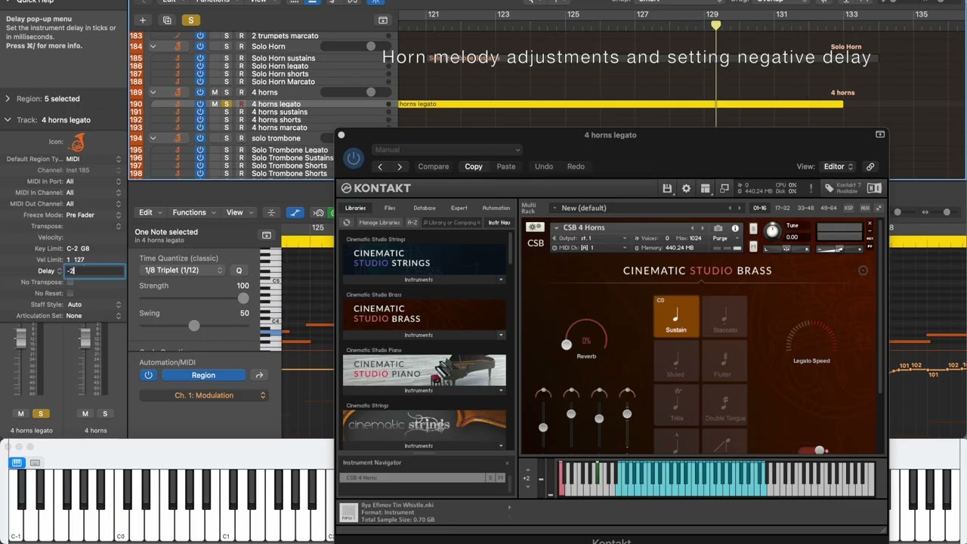The image size is (967, 544).
Task: Click the arrow icon beside the Region button
Action: [x=259, y=375]
